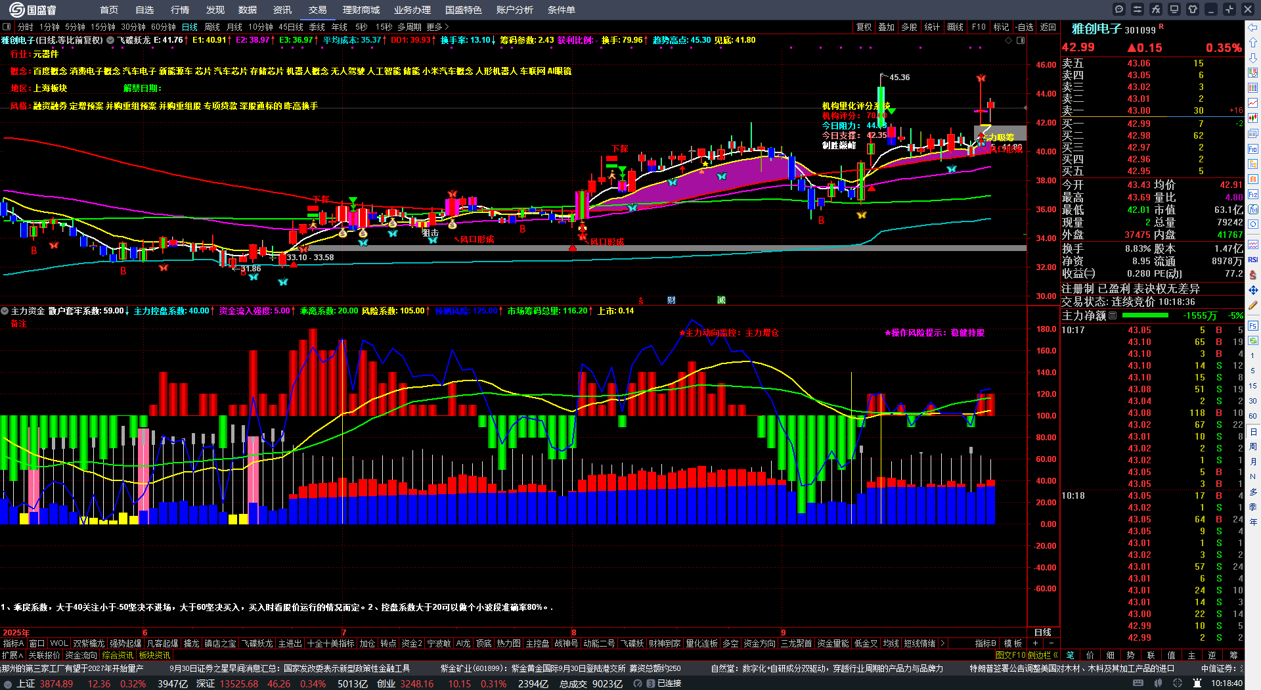Click the four-way move arrows sidebar icon
The image size is (1261, 690).
(1253, 290)
